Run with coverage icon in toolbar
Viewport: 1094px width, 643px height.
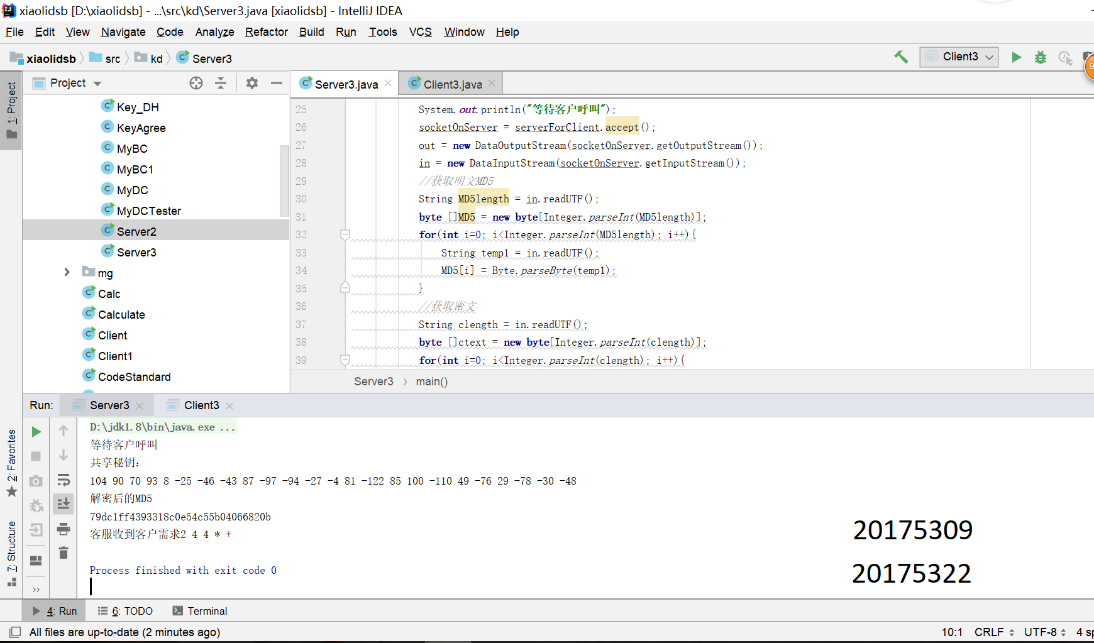pos(1065,57)
